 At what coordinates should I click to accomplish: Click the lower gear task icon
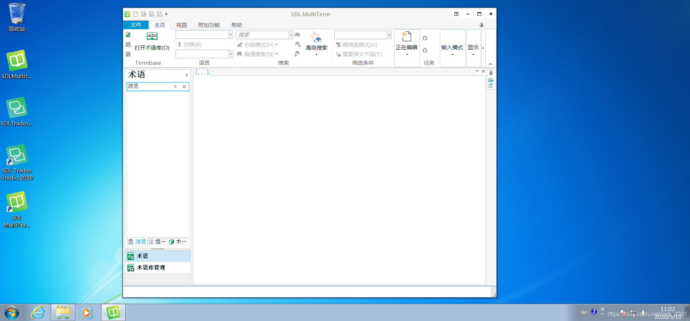click(425, 50)
